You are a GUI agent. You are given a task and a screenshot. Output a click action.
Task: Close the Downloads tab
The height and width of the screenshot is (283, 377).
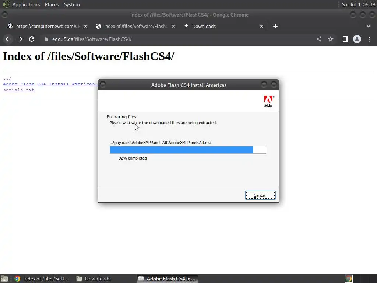click(261, 26)
